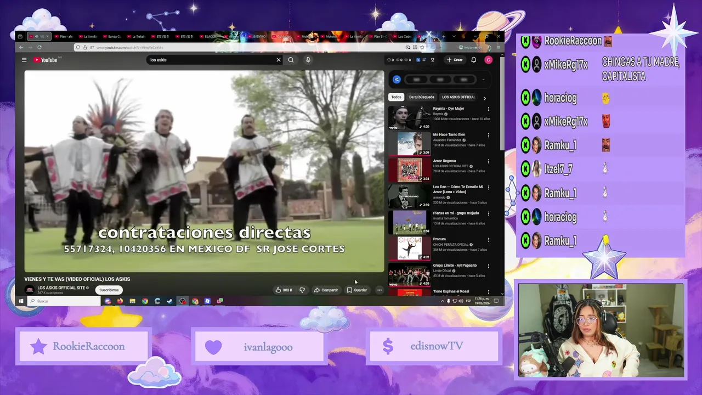
Task: Show hidden tray icons chevron
Action: click(x=442, y=301)
